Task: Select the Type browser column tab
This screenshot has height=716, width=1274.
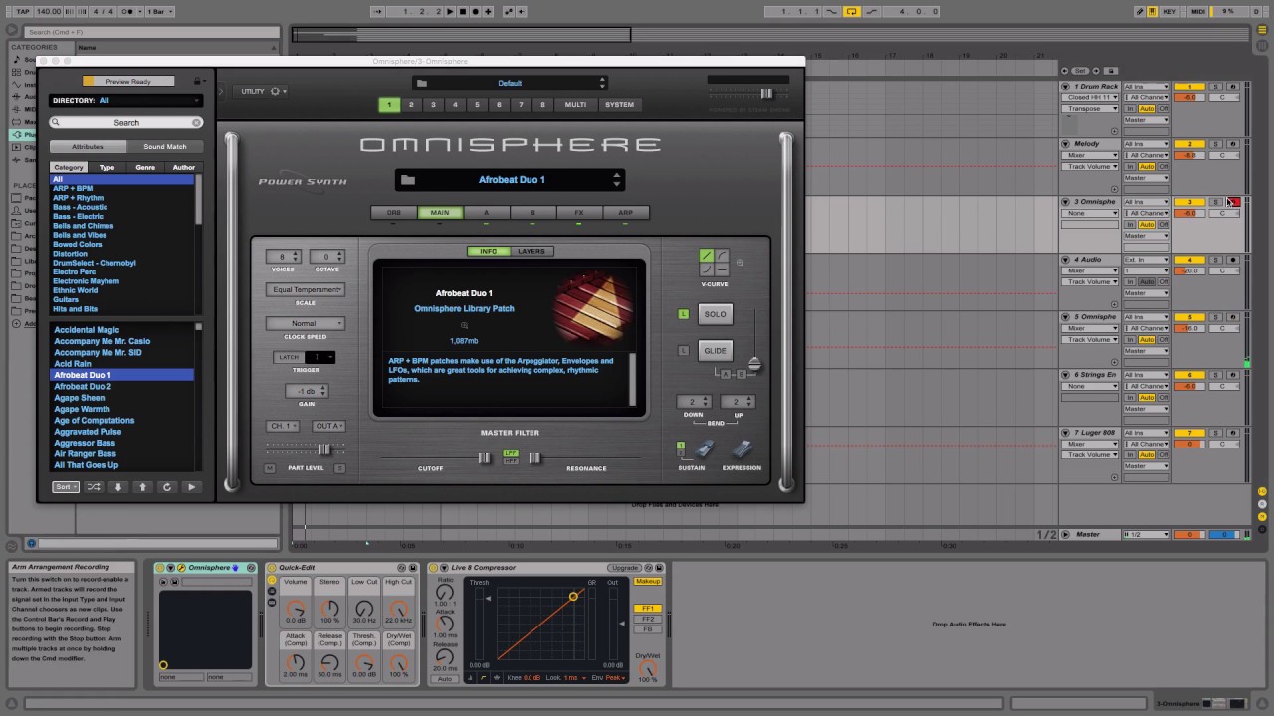Action: click(x=106, y=167)
